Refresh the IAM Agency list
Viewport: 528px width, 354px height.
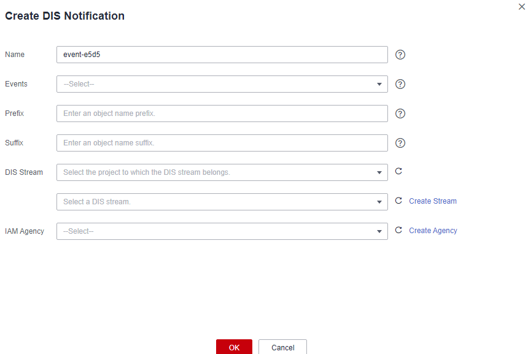pyautogui.click(x=398, y=230)
